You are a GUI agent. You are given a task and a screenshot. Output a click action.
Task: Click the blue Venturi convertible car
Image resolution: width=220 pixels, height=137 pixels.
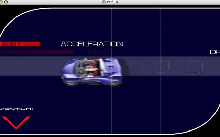point(92,72)
